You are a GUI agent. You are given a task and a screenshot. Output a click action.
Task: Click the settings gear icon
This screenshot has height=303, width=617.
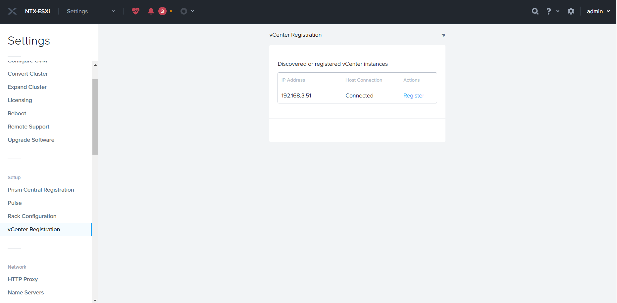(x=571, y=11)
